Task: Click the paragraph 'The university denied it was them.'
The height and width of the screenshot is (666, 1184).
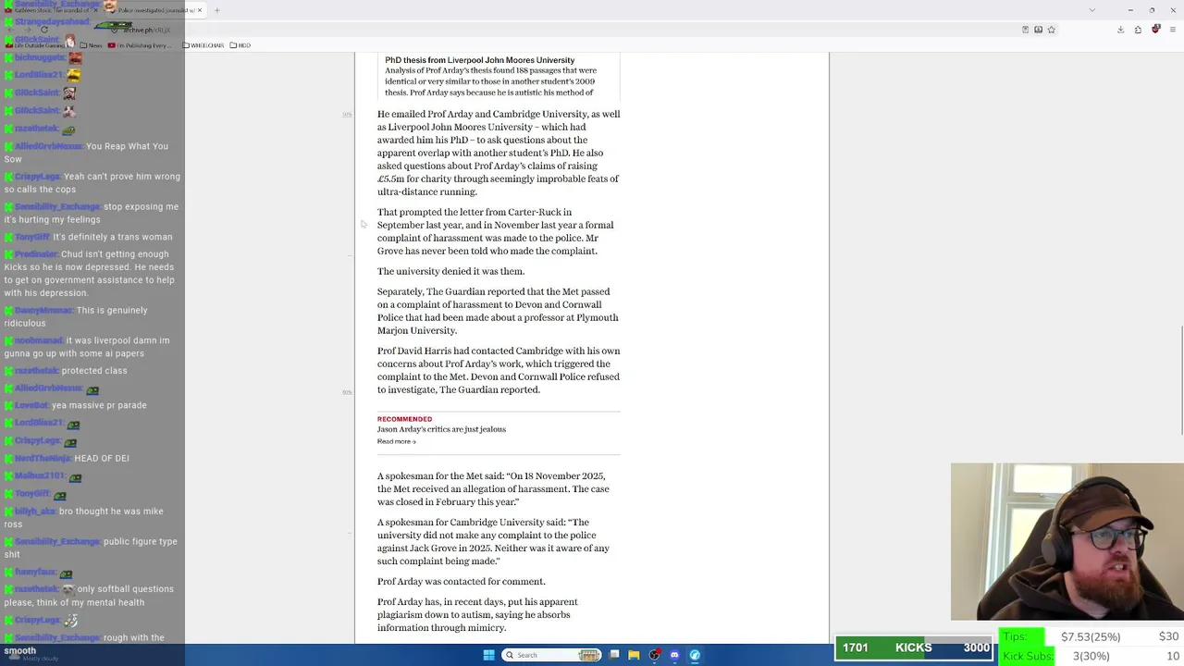Action: tap(450, 271)
